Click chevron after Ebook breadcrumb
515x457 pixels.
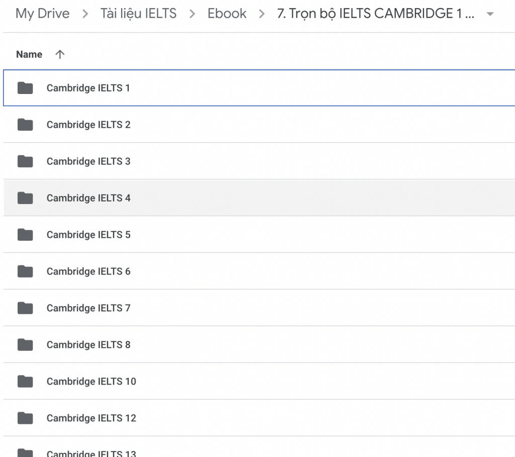262,14
